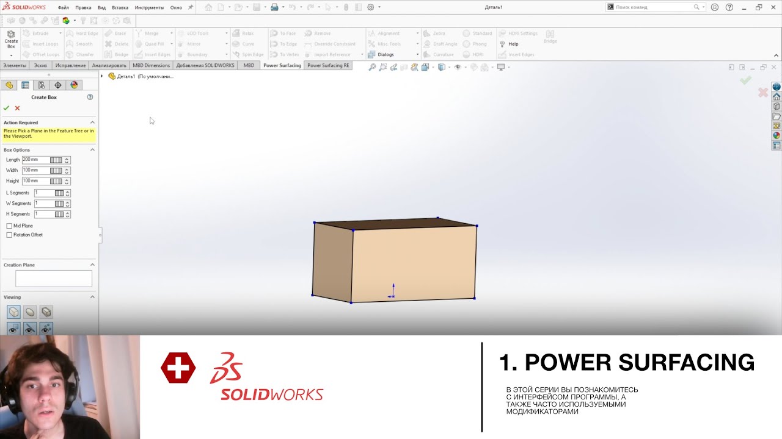Click the Dialogs ribbon button
The image size is (782, 439).
[381, 54]
